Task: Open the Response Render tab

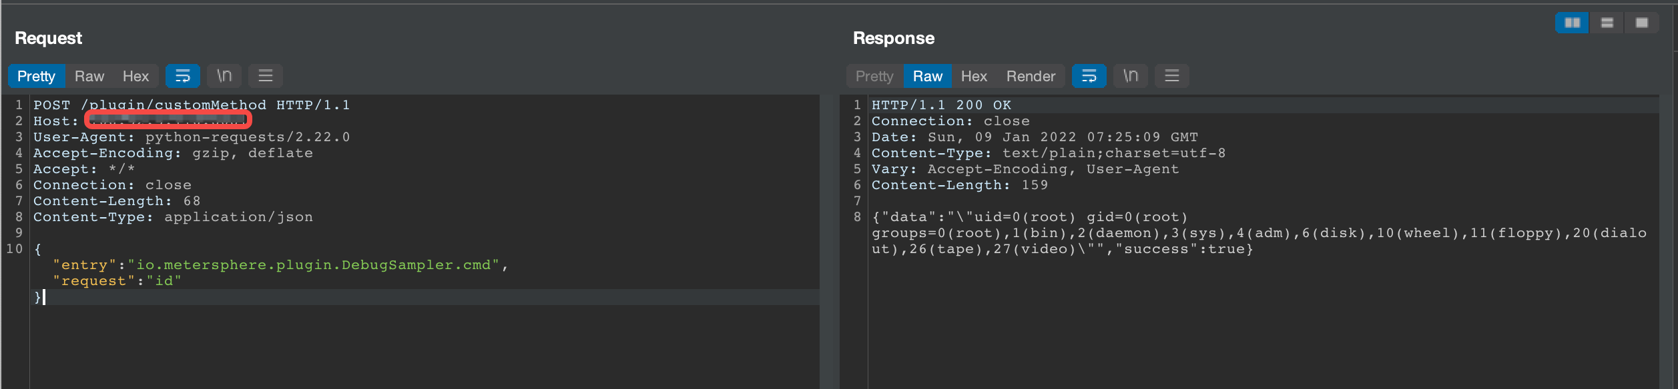Action: 1031,76
